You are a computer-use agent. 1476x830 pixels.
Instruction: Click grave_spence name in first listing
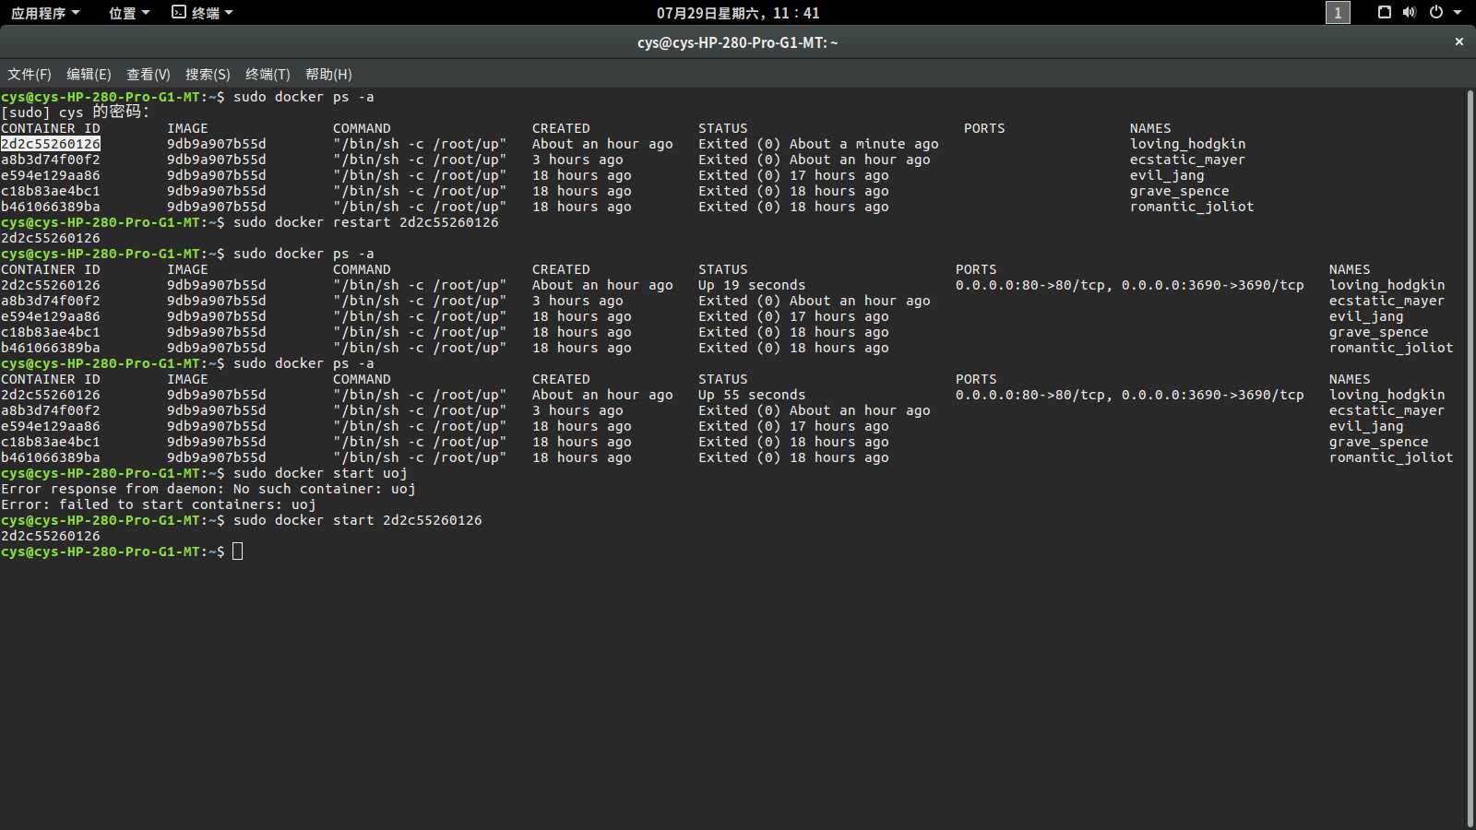click(1179, 191)
